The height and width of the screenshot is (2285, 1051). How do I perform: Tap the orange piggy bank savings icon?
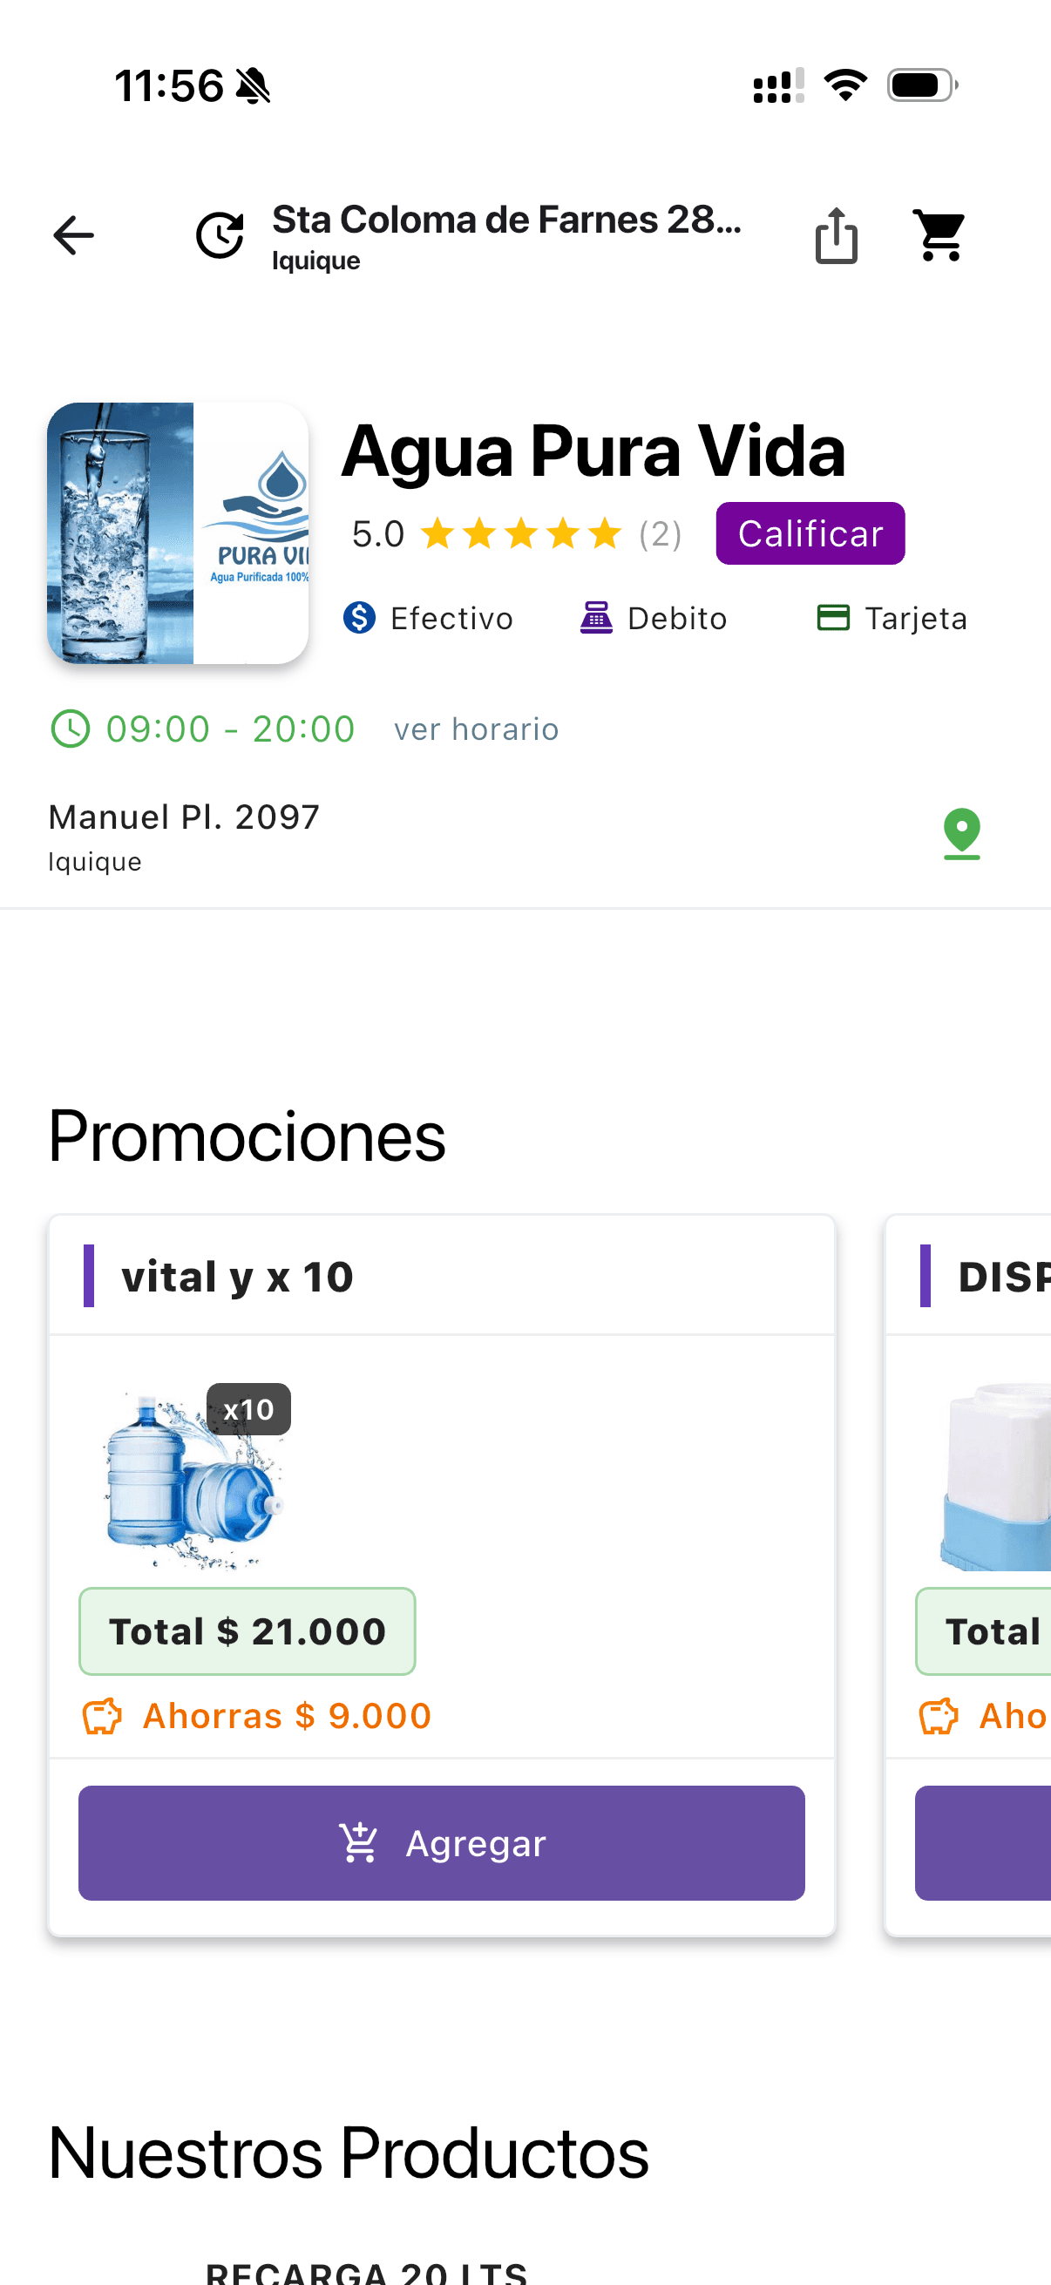tap(102, 1717)
